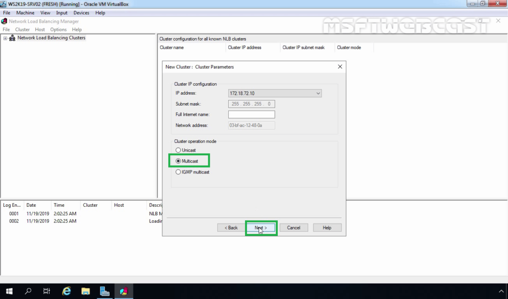The image size is (508, 299).
Task: Click the Log Entry column header
Action: [x=12, y=205]
